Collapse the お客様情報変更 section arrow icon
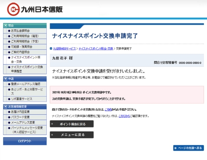The image size is (207, 160). pos(6,107)
